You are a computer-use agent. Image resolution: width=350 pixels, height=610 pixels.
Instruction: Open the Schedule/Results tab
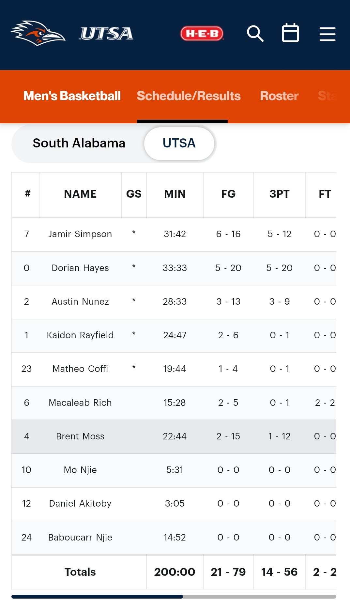pos(189,96)
